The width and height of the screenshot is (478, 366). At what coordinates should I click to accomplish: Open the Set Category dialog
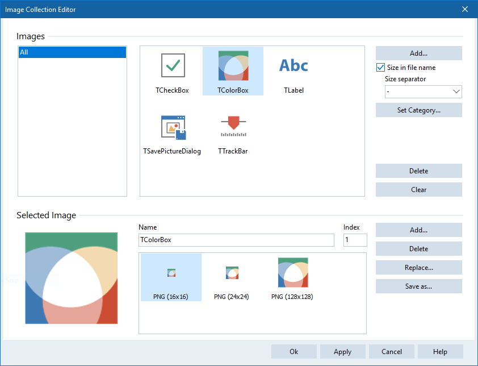point(418,110)
